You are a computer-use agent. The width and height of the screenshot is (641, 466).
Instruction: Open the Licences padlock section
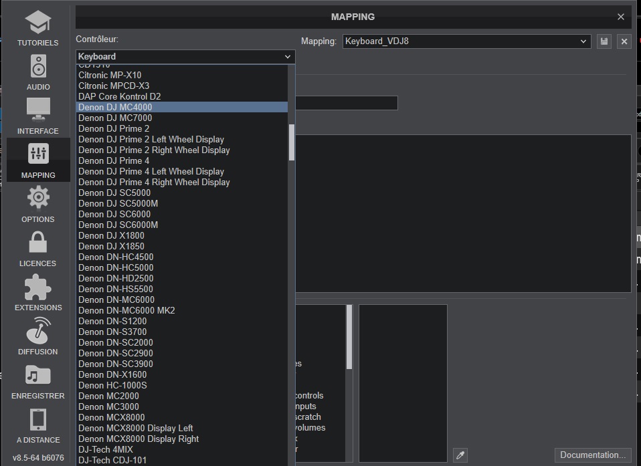coord(38,249)
